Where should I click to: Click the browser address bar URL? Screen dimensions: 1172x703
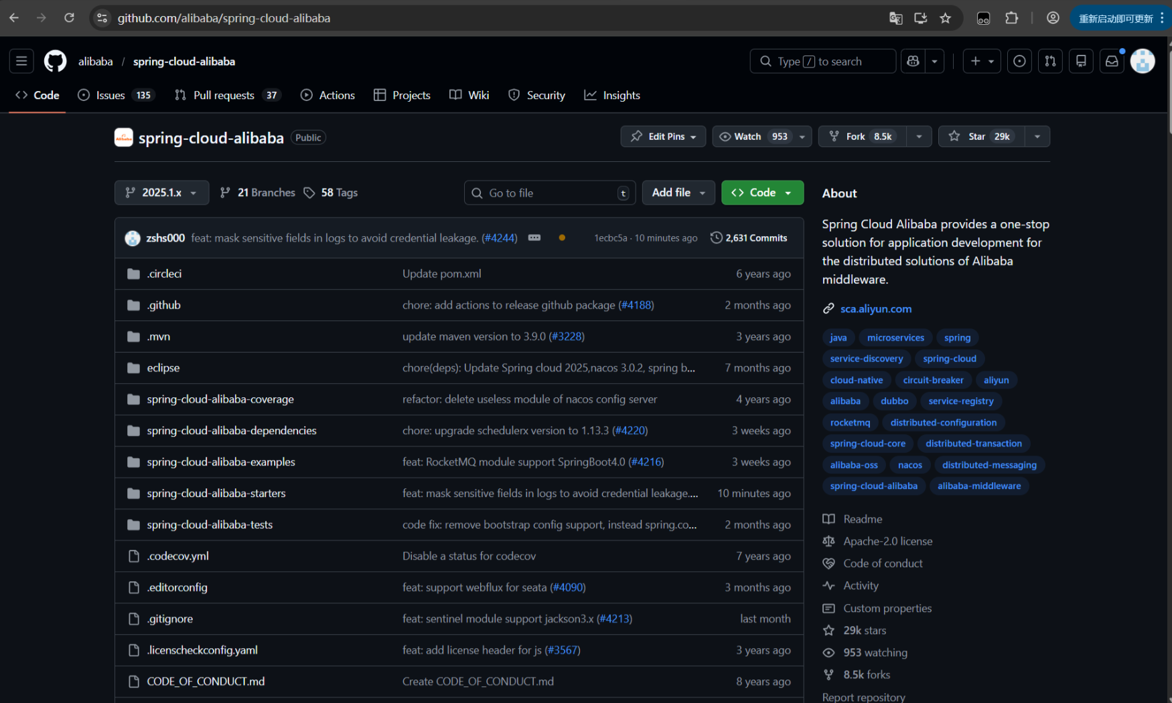[224, 18]
